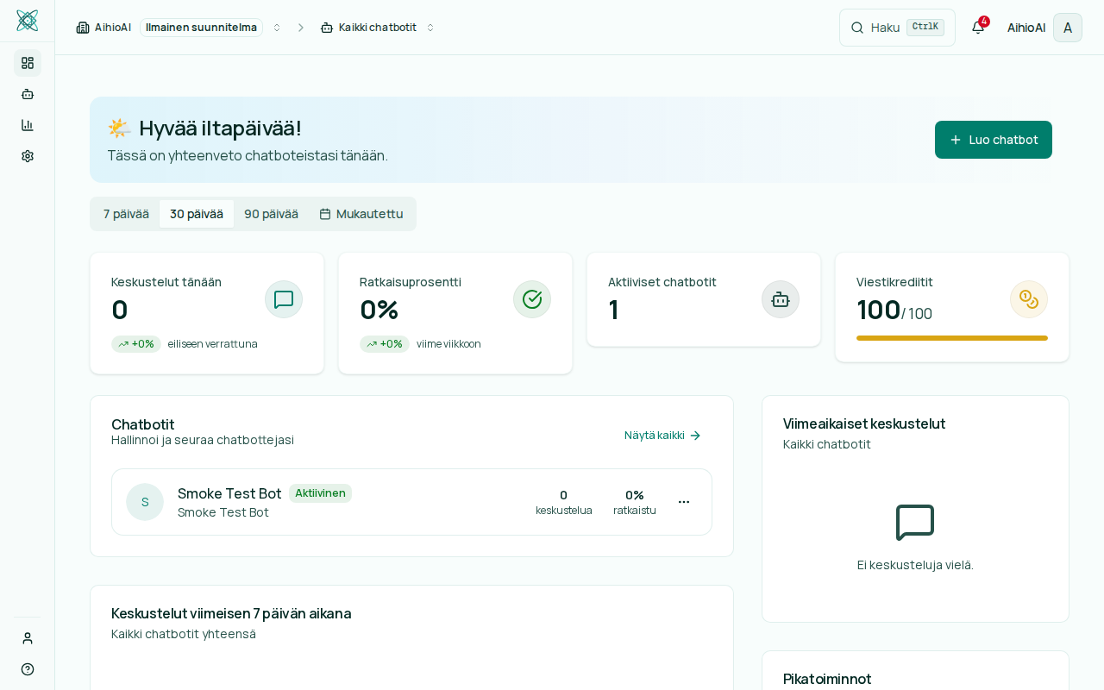The height and width of the screenshot is (690, 1104).
Task: Open the dashboard icon in sidebar
Action: 28,63
